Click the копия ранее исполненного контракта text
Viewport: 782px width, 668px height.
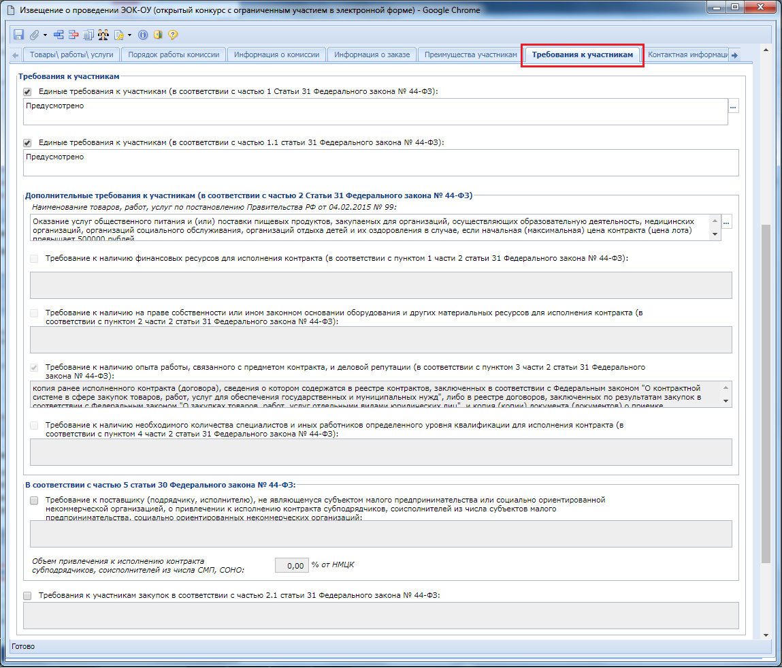point(376,395)
